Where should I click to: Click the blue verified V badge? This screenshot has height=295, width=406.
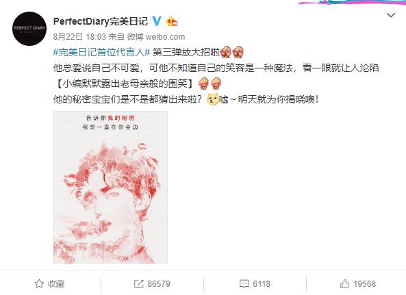156,21
